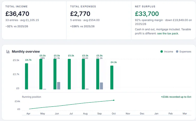This screenshot has height=121, width=196.
Task: Click the £1.2k expense label for September
Action: (100, 58)
